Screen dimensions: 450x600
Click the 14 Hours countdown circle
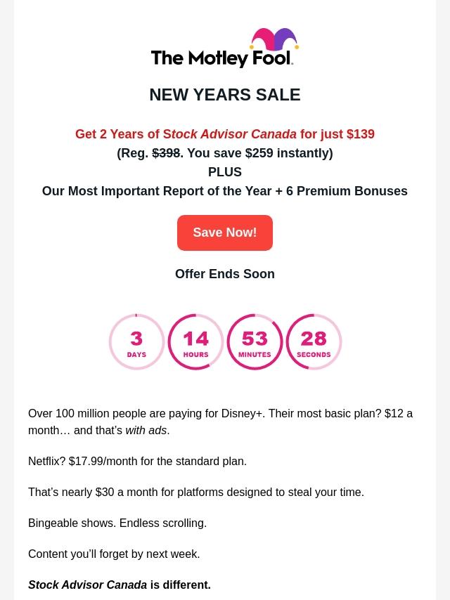[195, 342]
